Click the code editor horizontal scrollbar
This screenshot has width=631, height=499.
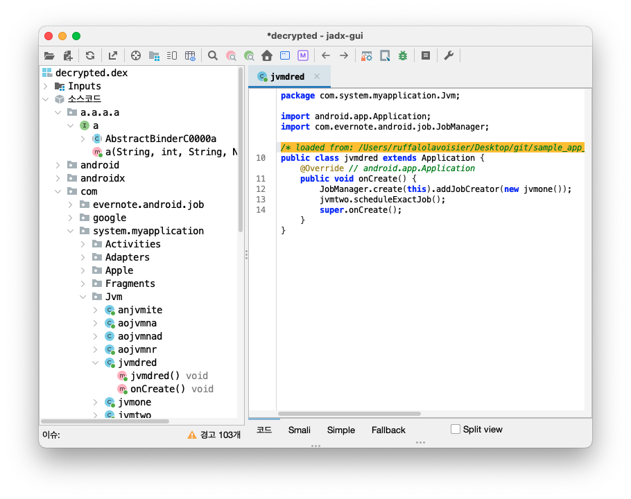click(349, 414)
